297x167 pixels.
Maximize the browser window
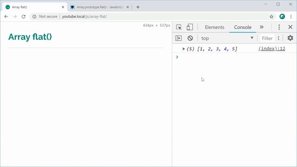coord(278,4)
